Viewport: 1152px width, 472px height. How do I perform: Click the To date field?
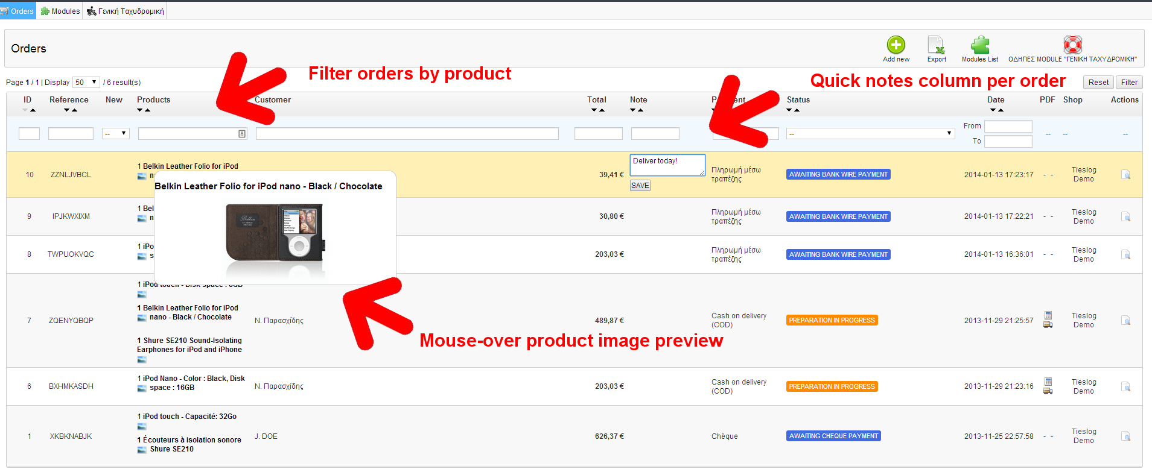[1008, 141]
